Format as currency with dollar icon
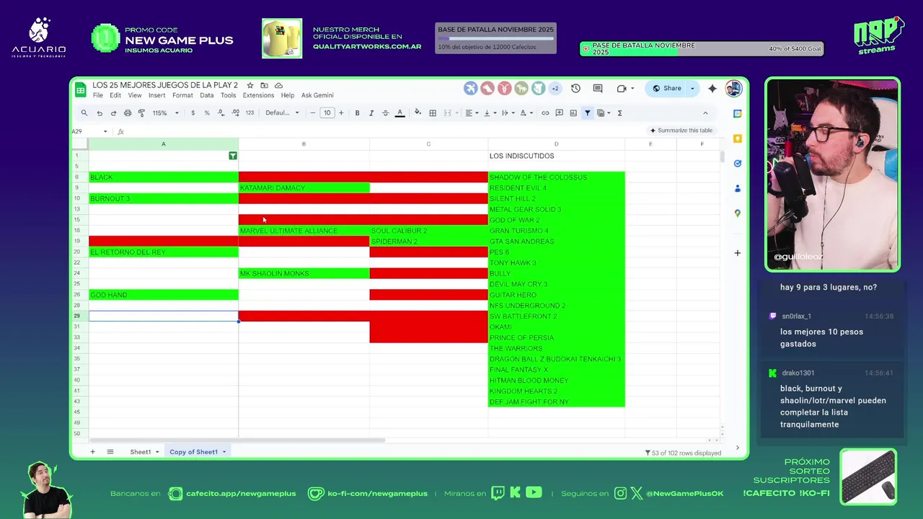 (193, 113)
